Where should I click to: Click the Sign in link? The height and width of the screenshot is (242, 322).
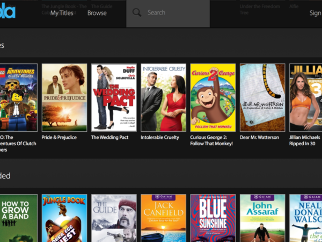pyautogui.click(x=316, y=13)
